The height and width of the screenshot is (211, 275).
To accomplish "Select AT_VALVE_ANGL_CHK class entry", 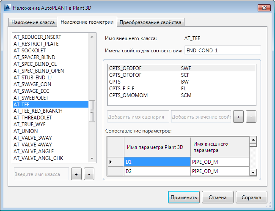I will tap(50, 158).
